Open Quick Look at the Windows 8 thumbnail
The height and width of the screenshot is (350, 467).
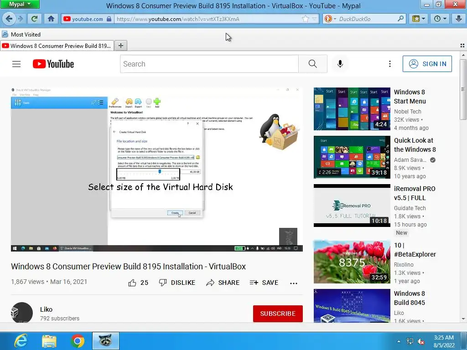352,157
